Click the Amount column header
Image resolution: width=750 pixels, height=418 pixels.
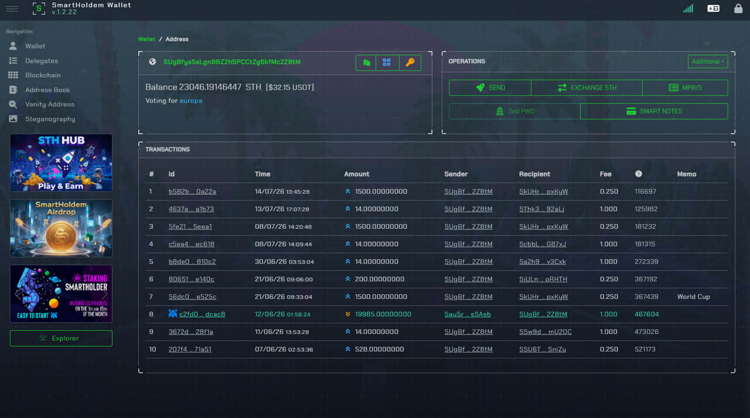pos(356,174)
